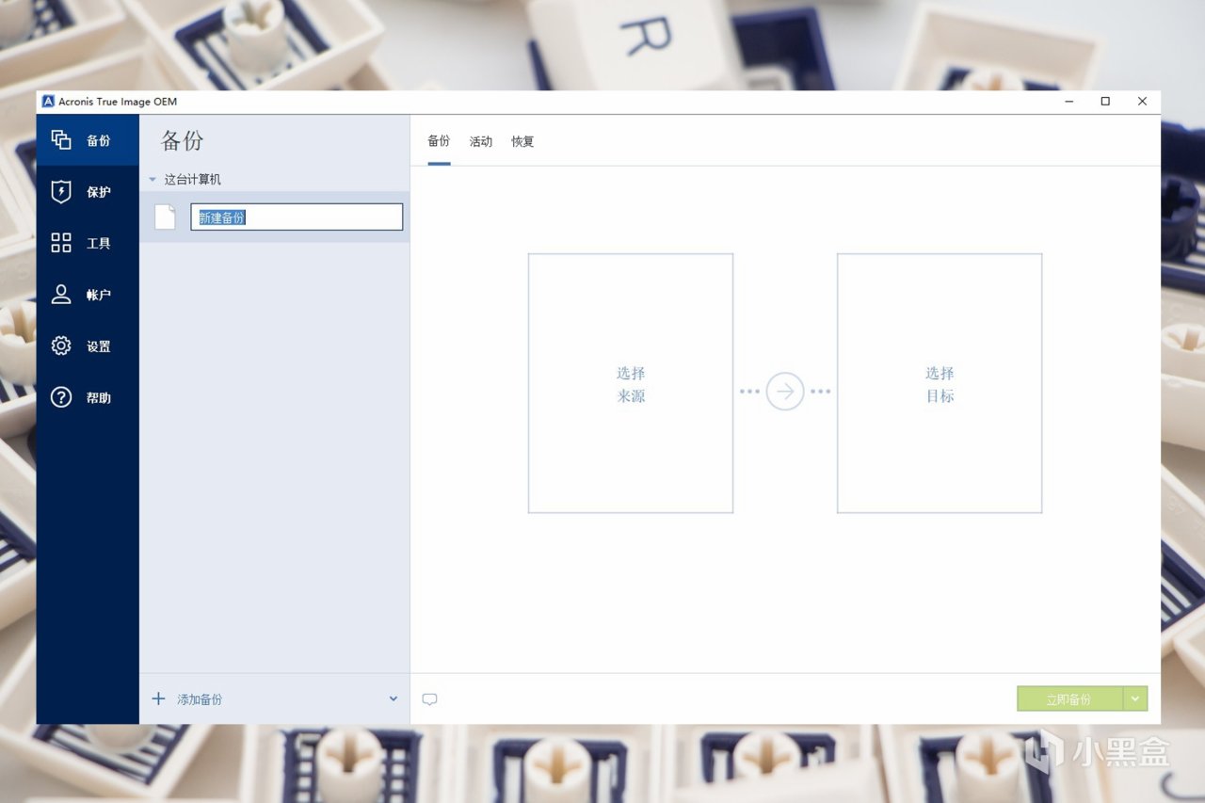Viewport: 1205px width, 803px height.
Task: Click the arrow circle between source and target
Action: [785, 392]
